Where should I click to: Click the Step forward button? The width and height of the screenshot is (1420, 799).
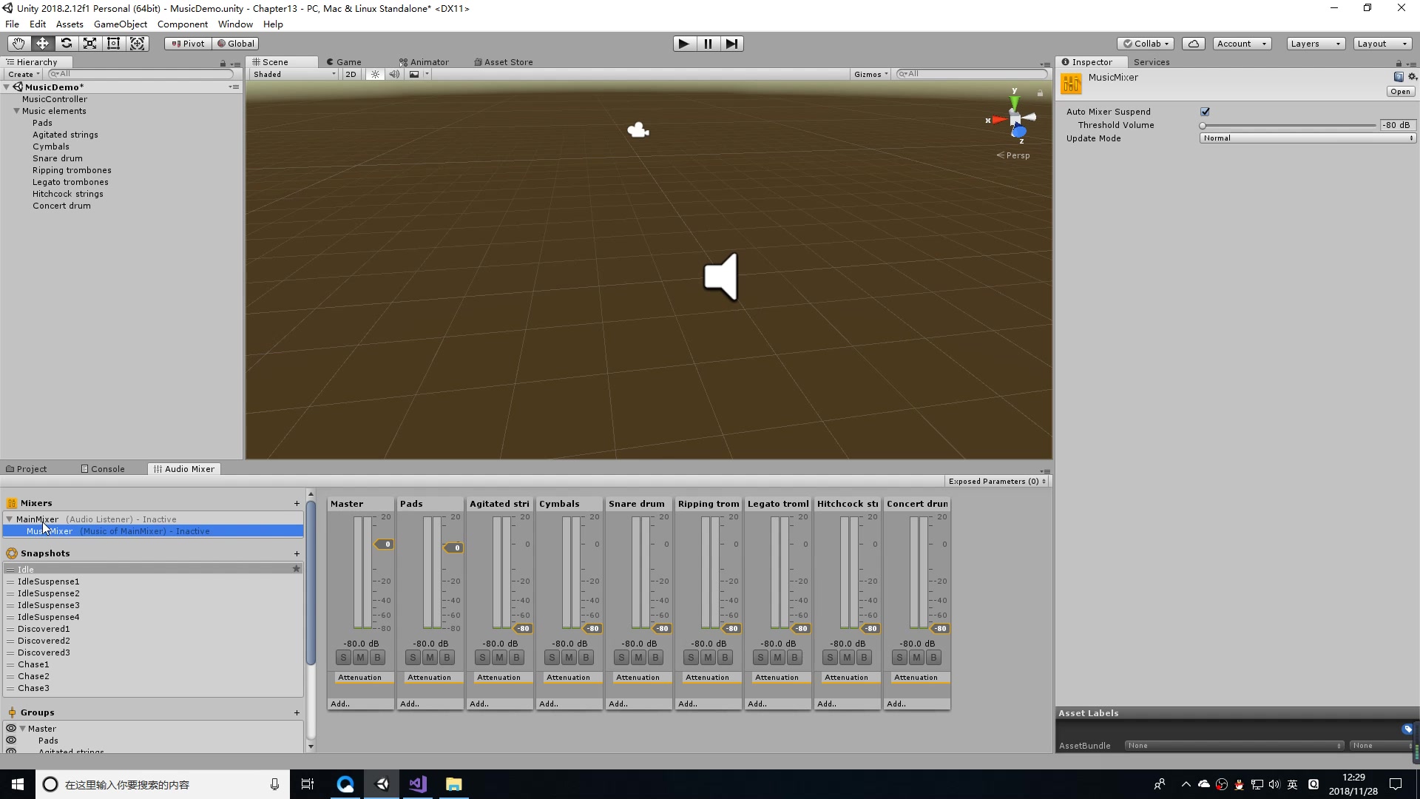click(731, 44)
